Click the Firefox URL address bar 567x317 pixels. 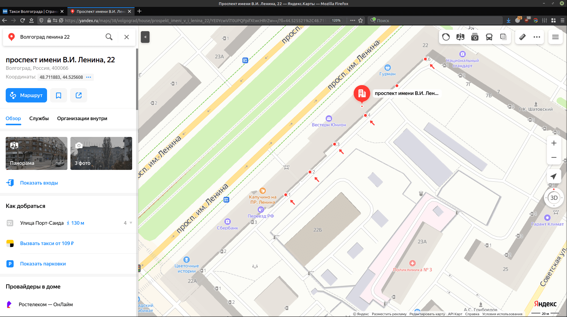(195, 20)
